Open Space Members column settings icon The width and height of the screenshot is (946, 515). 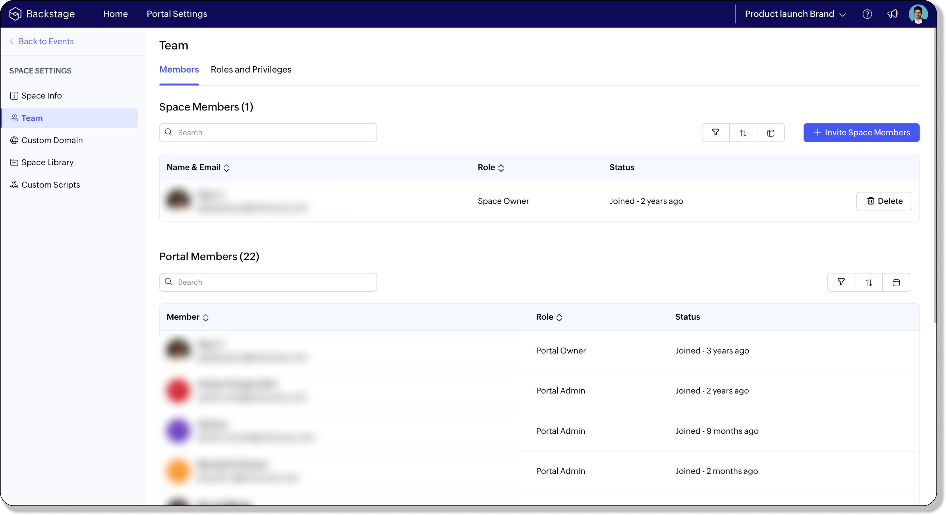(771, 133)
